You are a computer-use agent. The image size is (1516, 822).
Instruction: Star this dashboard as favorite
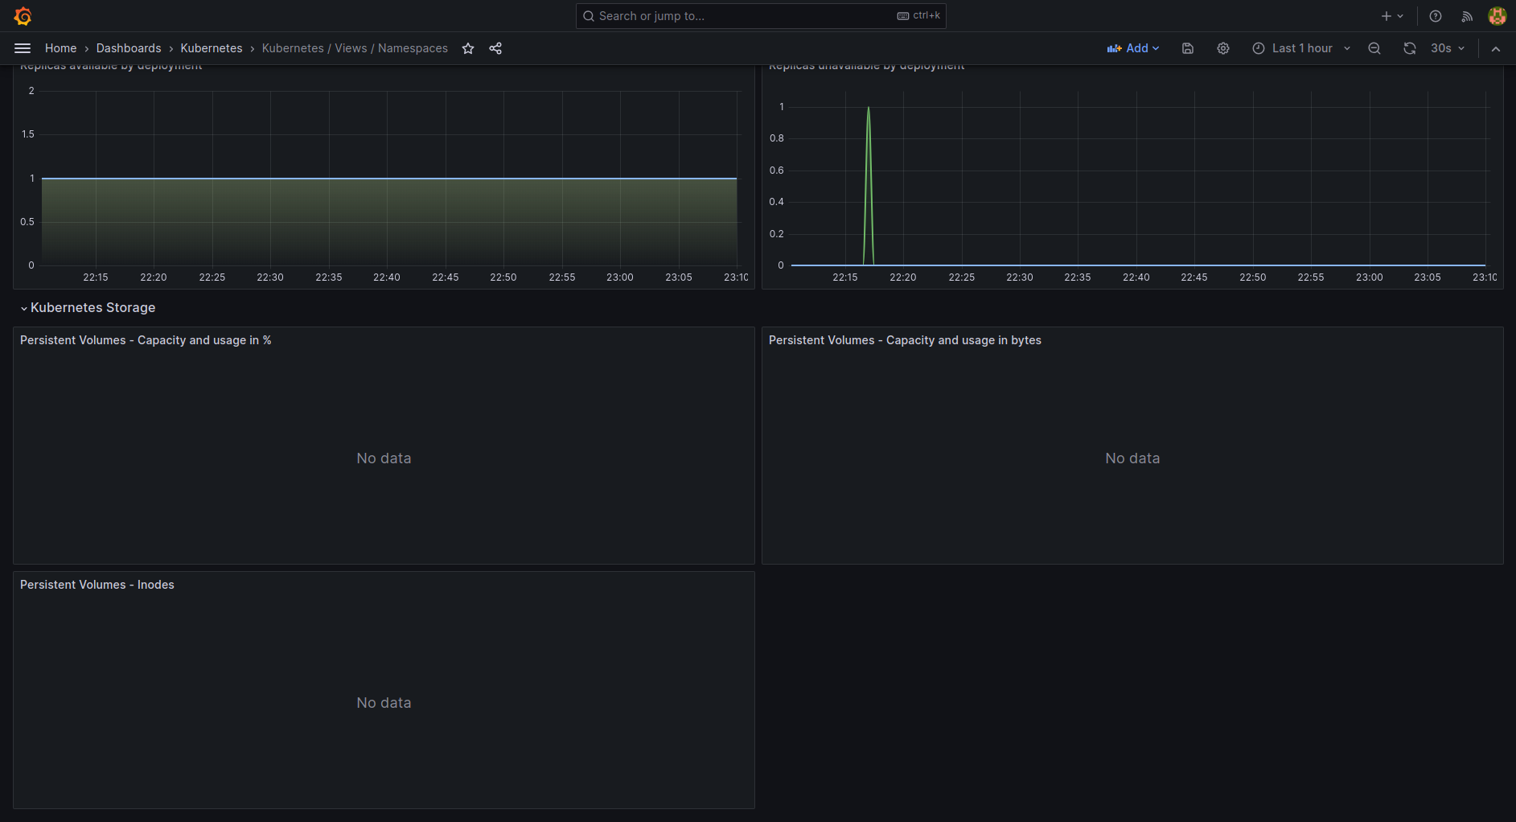point(468,48)
